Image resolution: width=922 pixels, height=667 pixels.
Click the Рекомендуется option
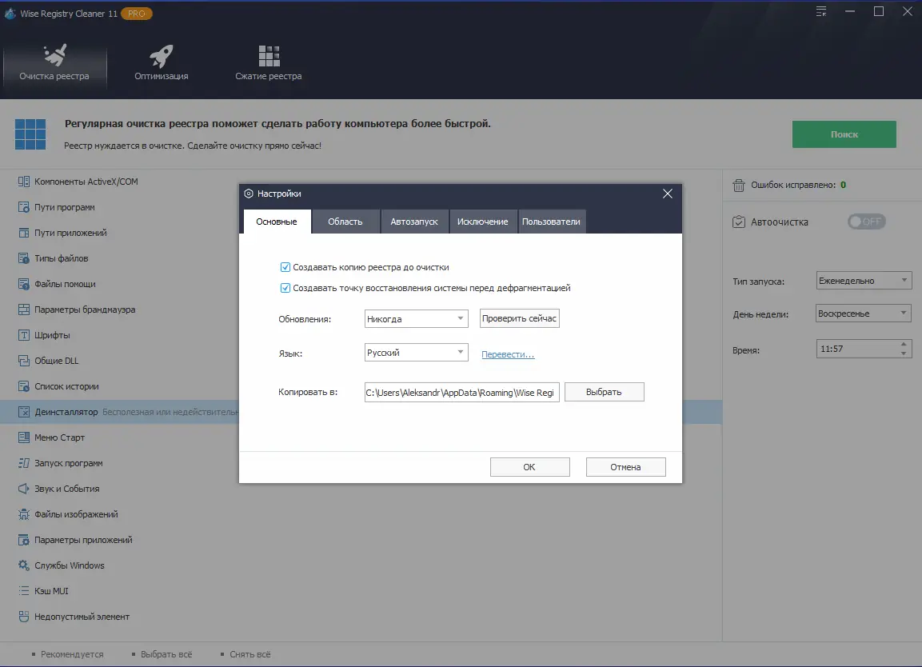tap(72, 654)
